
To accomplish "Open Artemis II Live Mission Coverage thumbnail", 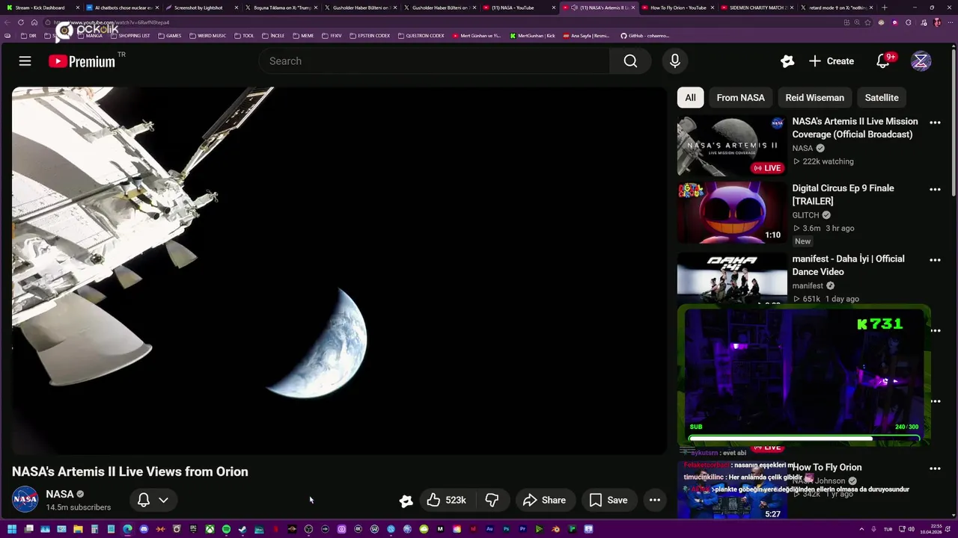I will 732,146.
